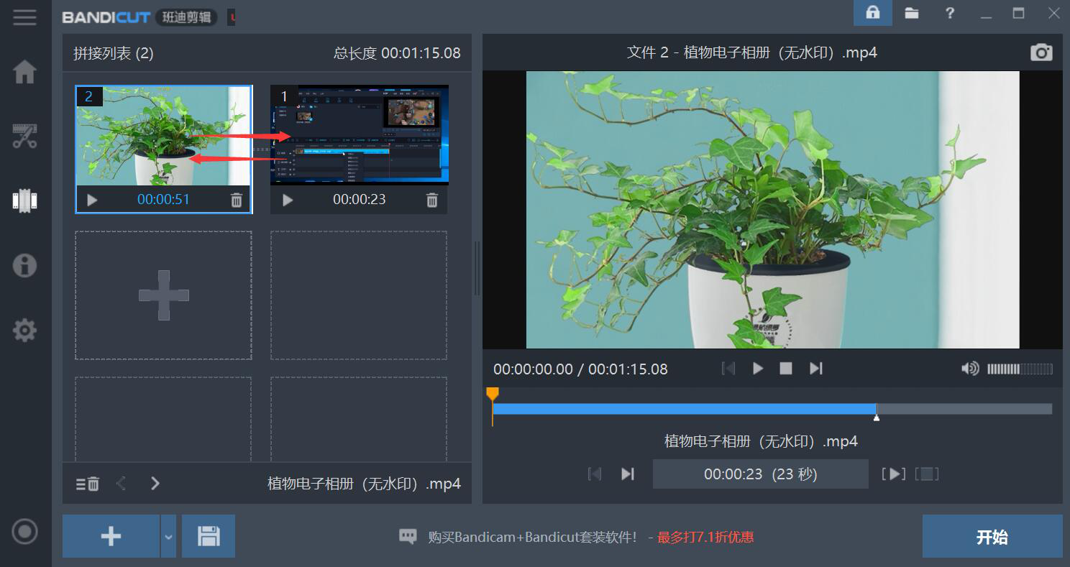Viewport: 1070px width, 567px height.
Task: Click the large plus slot to add a clip
Action: click(x=163, y=295)
